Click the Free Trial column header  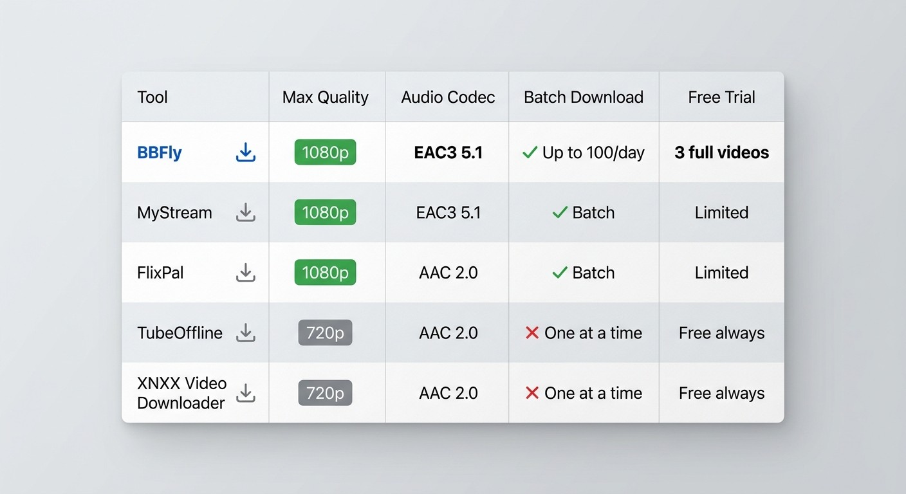coord(722,97)
